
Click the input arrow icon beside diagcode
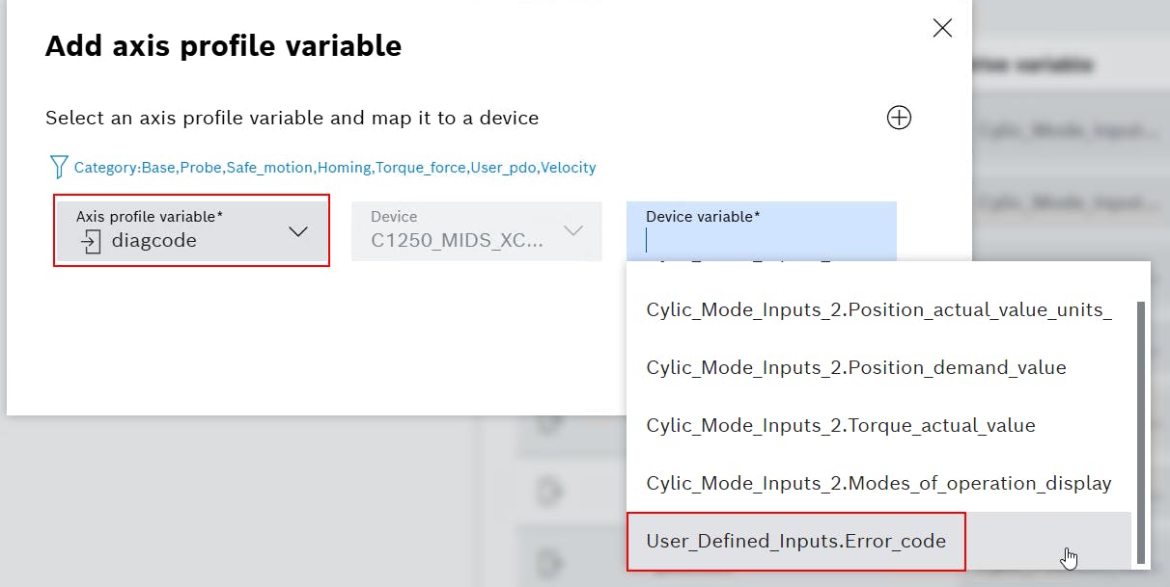[x=92, y=241]
